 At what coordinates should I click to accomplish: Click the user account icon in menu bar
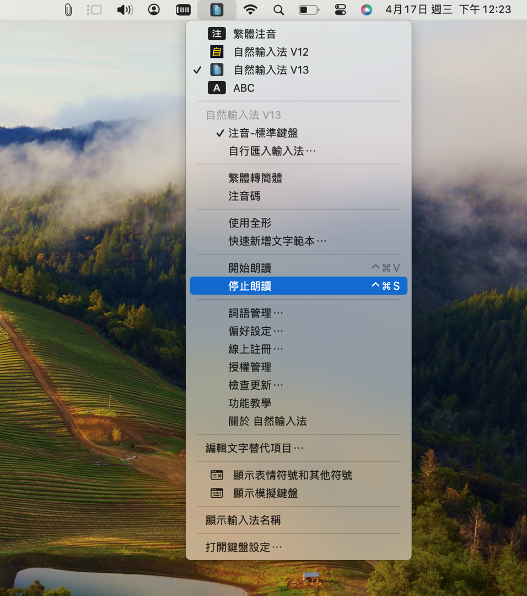click(x=154, y=9)
